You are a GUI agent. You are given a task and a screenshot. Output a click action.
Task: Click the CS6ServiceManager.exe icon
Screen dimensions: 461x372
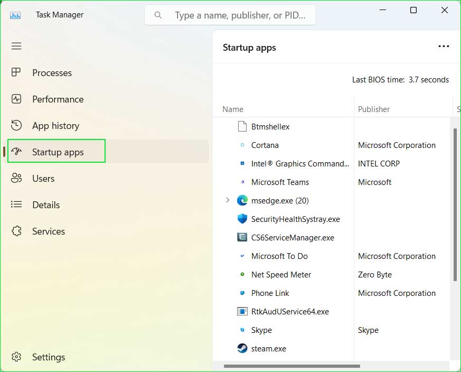click(x=242, y=237)
